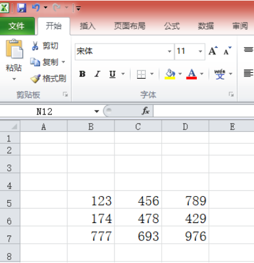Screen dimensions: 254x263
Task: Toggle italic formatting
Action: pyautogui.click(x=97, y=74)
